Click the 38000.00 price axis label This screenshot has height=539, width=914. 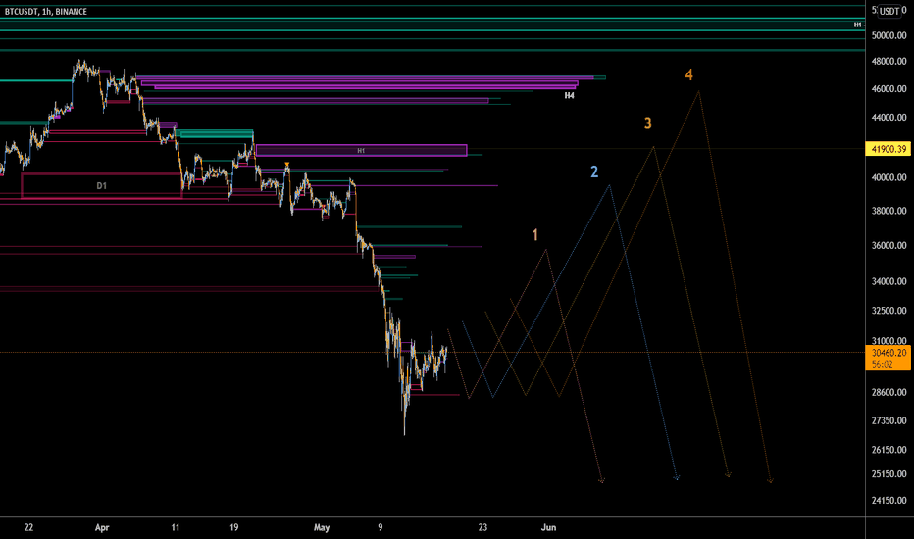[x=889, y=211]
